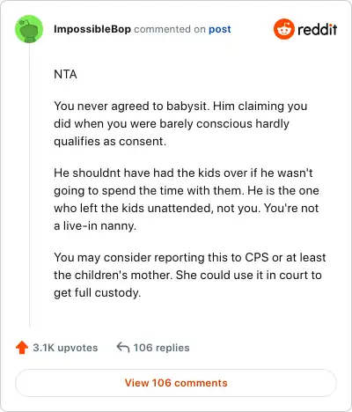Select the View 106 comments button

[176, 383]
